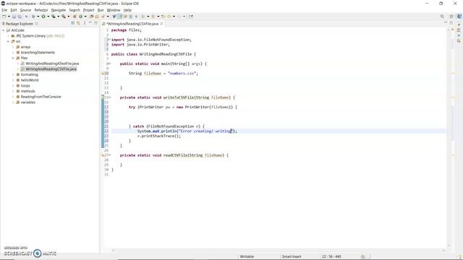Image resolution: width=463 pixels, height=260 pixels.
Task: Click the External Tools run icon
Action: coord(64,17)
